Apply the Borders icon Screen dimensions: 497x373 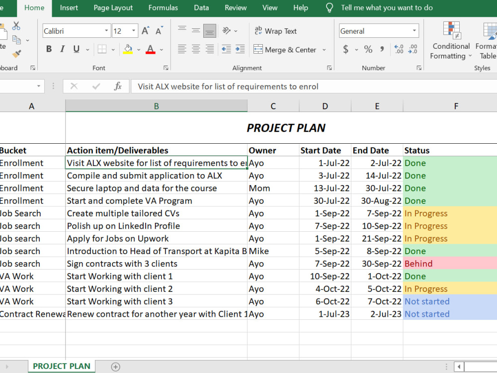pyautogui.click(x=102, y=49)
